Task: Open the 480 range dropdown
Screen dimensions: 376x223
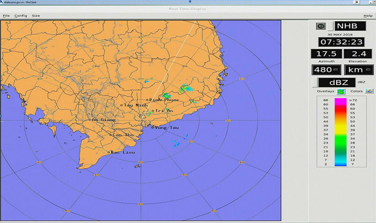Action: tap(327, 70)
